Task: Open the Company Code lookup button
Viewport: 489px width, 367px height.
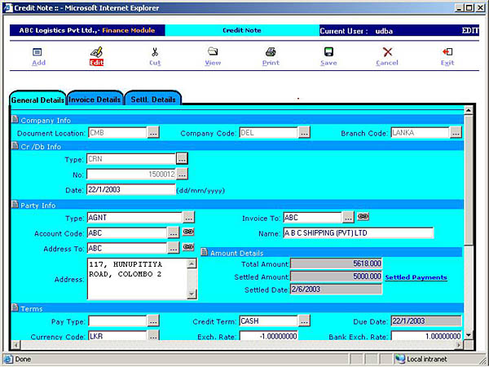Action: tap(304, 132)
